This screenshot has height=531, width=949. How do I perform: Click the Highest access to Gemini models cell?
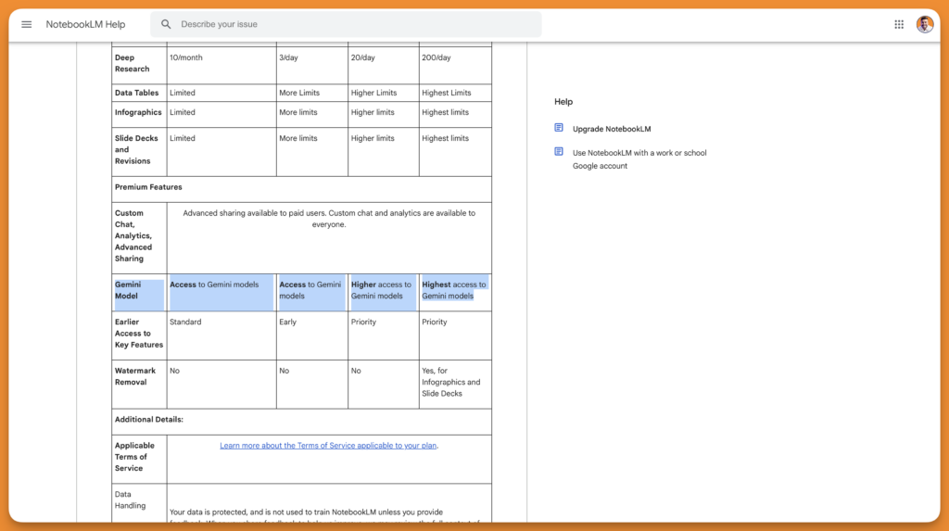click(x=453, y=290)
